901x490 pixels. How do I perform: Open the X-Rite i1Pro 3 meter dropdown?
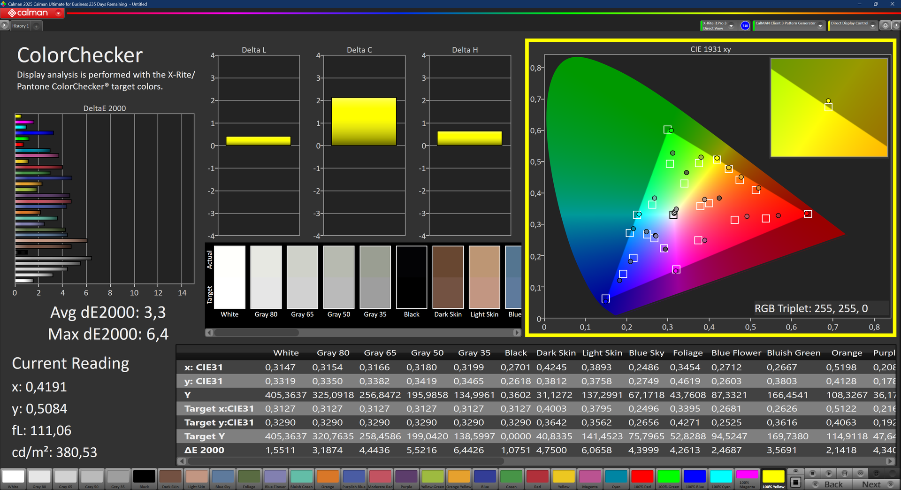click(731, 26)
